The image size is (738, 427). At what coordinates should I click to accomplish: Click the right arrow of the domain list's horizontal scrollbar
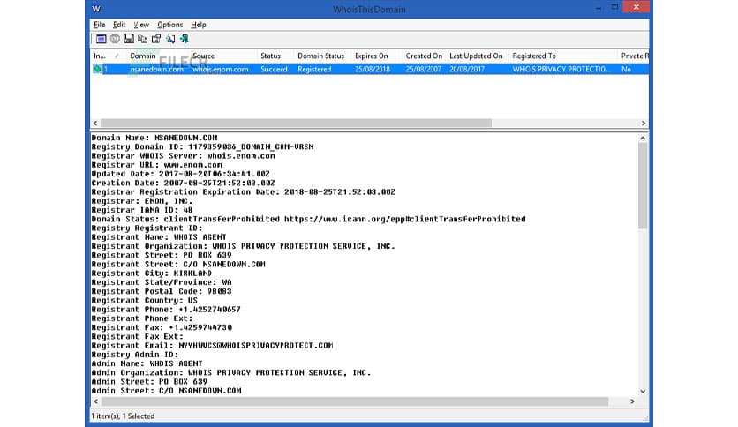[x=644, y=124]
